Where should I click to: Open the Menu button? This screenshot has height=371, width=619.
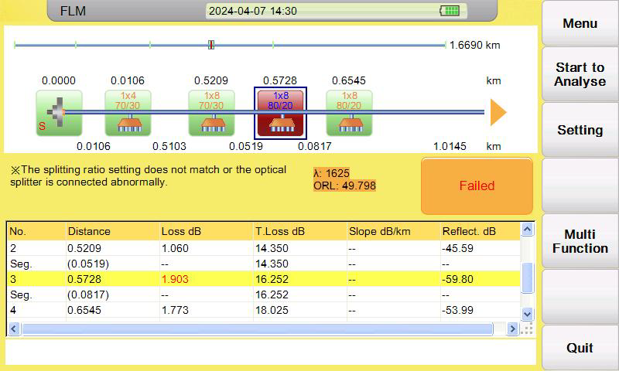580,23
